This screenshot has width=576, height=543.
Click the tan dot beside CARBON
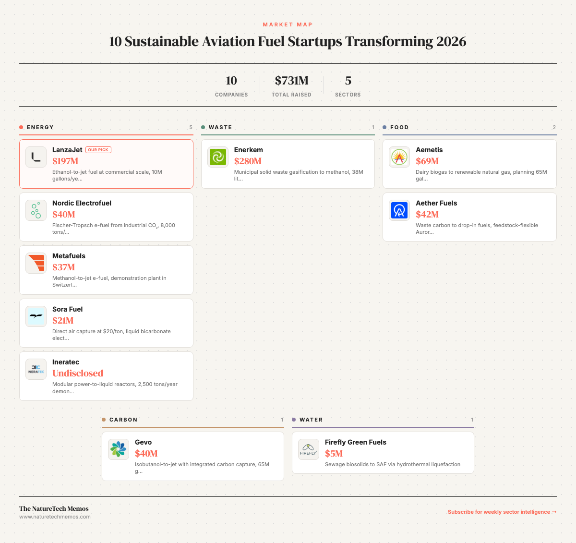pyautogui.click(x=104, y=420)
